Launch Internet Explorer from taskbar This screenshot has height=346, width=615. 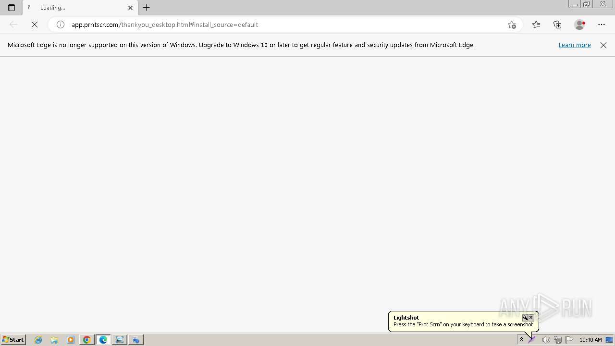pos(38,340)
